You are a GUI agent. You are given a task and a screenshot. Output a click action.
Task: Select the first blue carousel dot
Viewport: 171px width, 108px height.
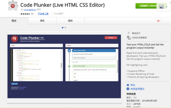pyautogui.click(x=63, y=28)
